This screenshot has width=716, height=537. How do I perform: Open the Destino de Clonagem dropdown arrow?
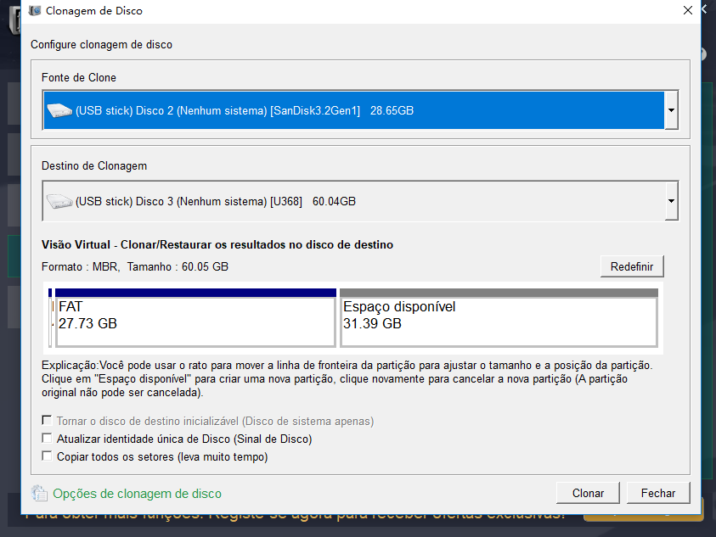pos(671,202)
